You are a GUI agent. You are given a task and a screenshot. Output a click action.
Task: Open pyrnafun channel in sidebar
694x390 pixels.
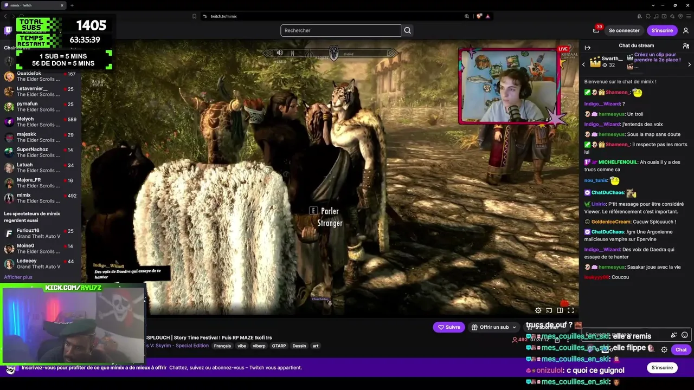pos(41,107)
